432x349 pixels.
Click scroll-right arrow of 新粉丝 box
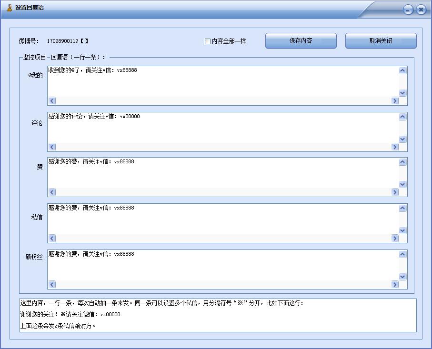pos(395,285)
